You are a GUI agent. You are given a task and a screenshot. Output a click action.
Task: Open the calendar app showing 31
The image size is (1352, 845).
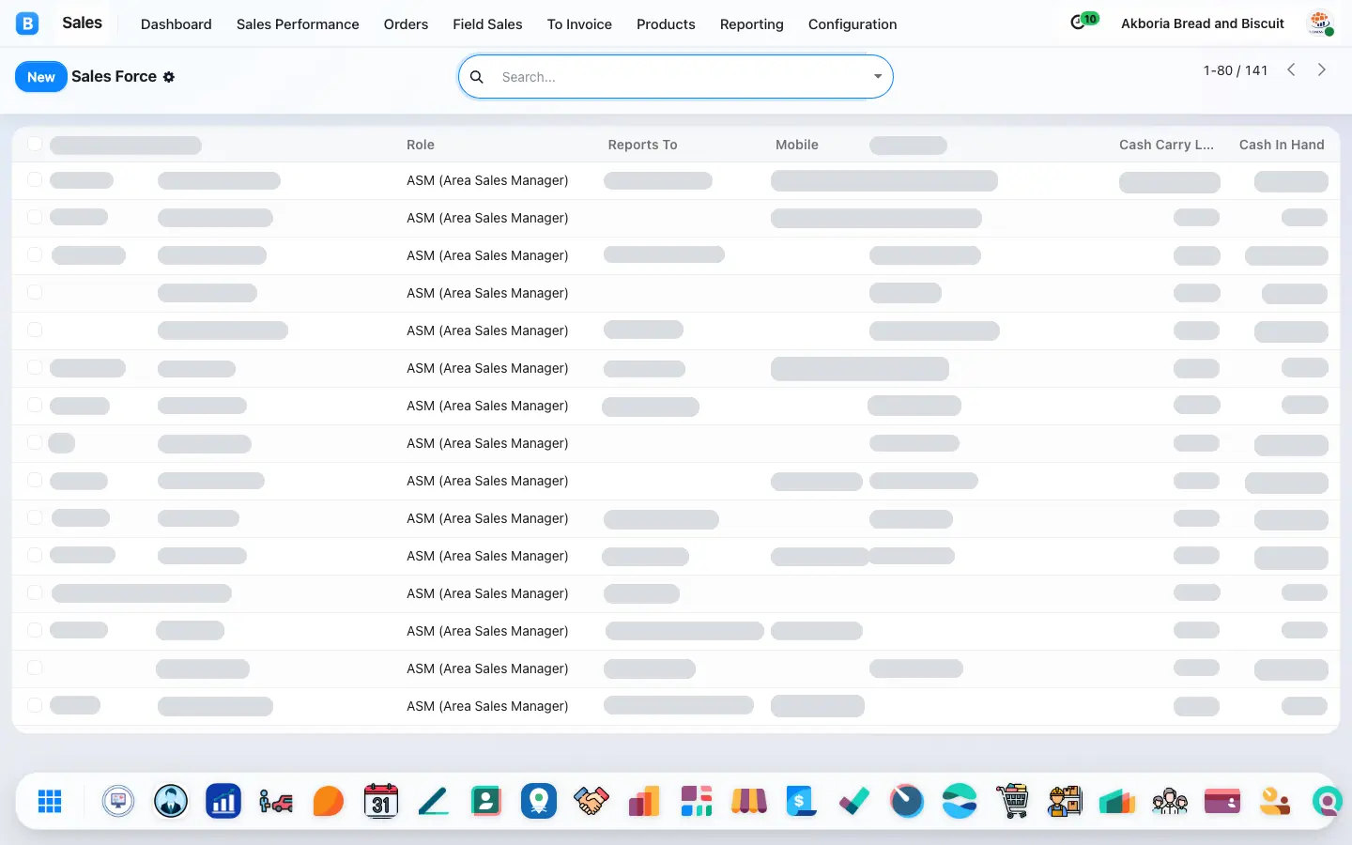[x=381, y=801]
